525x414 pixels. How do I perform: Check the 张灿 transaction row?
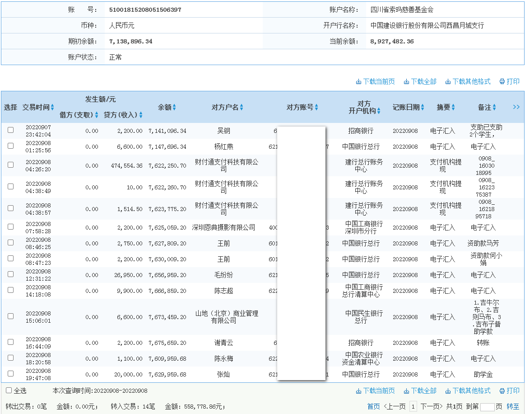coord(11,373)
